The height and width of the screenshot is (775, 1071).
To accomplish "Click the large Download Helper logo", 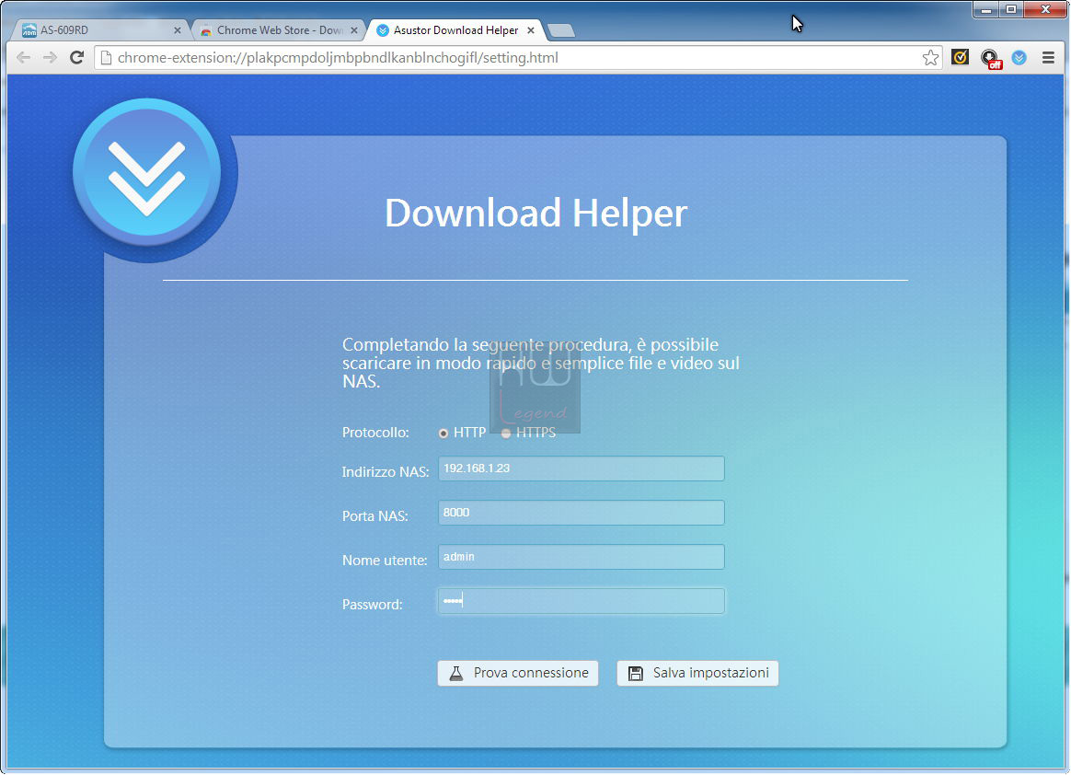I will pos(147,172).
